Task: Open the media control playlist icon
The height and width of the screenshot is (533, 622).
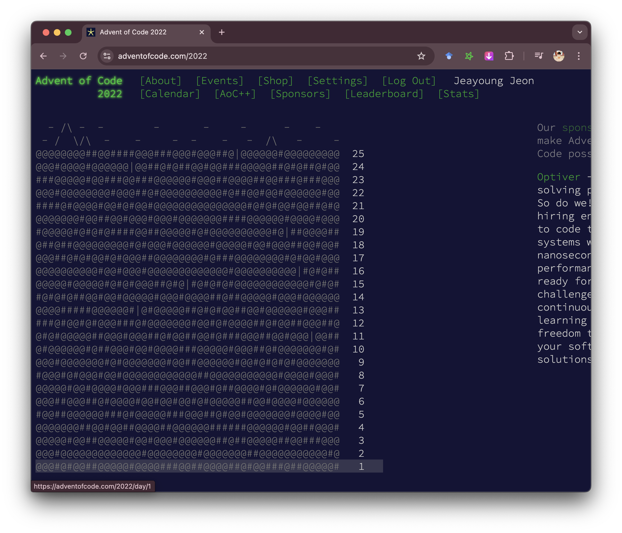Action: 539,56
